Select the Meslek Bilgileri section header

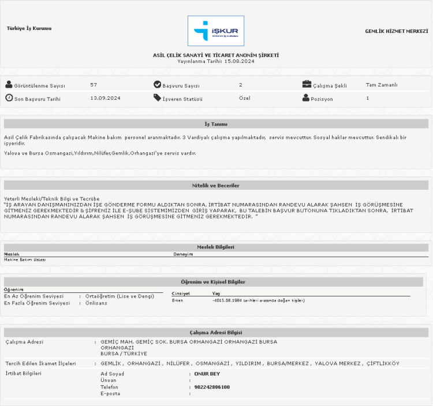coord(216,247)
